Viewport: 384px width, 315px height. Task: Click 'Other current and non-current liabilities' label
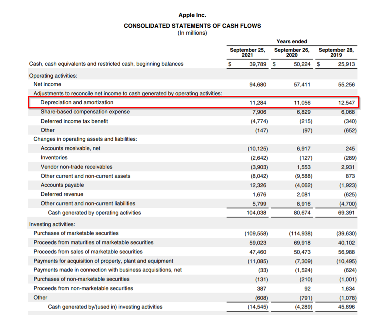click(x=88, y=203)
